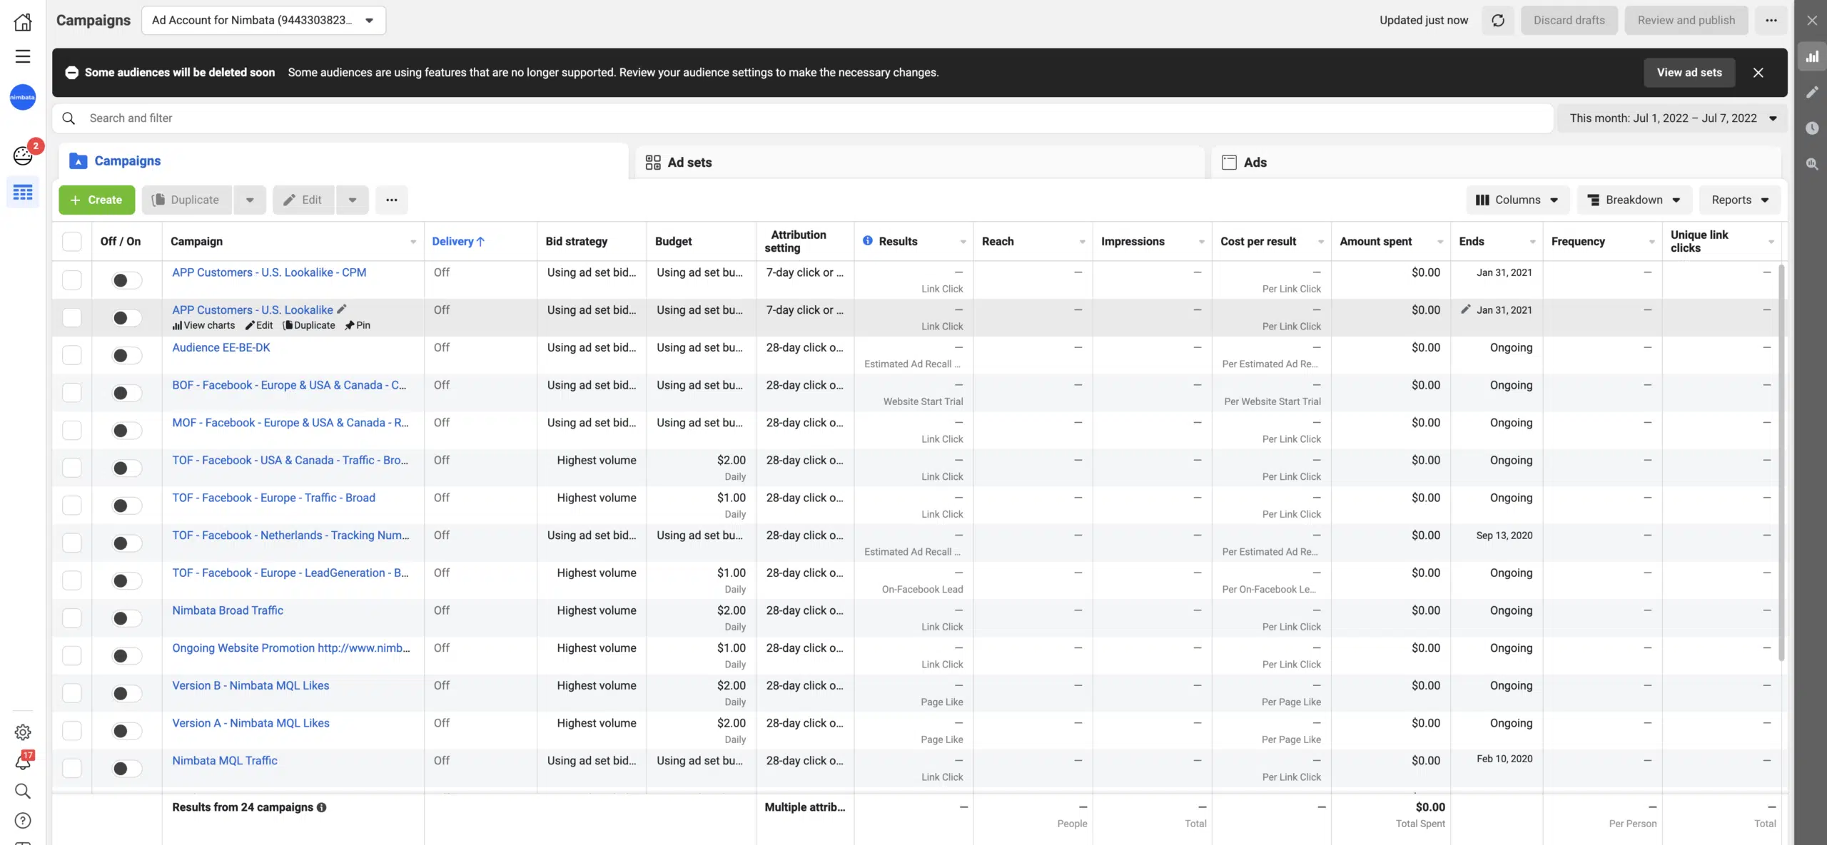Click the toolbar more actions ellipsis
Viewport: 1827px width, 845px height.
pyautogui.click(x=392, y=200)
